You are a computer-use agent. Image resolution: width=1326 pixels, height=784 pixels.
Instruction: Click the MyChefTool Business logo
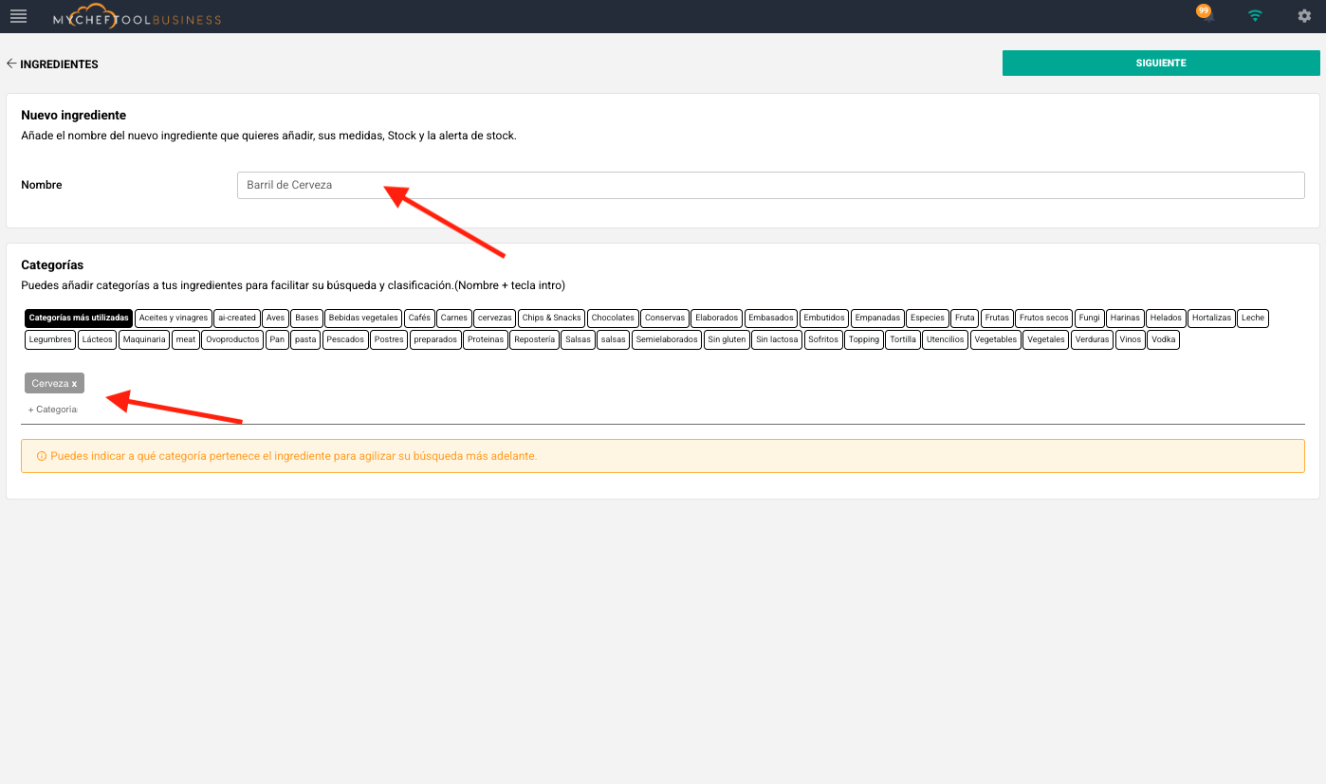coord(137,17)
